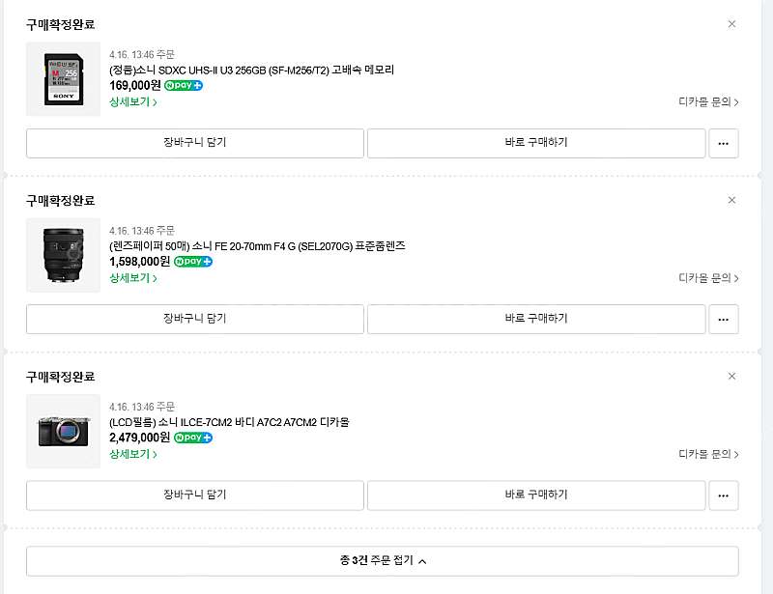Viewport: 773px width, 594px height.
Task: Open 상세보기 for the ILCE-7CM2 body
Action: tap(133, 454)
